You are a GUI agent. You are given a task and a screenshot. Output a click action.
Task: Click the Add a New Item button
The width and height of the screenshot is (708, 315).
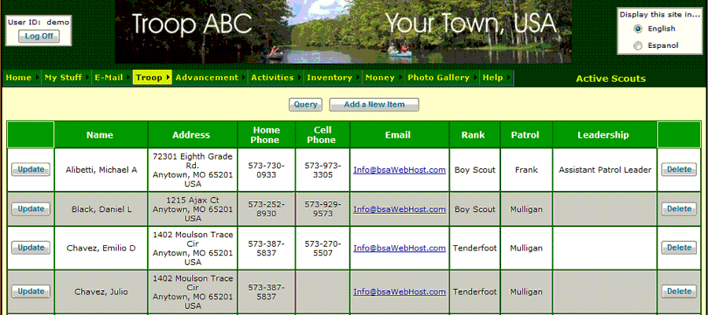374,104
